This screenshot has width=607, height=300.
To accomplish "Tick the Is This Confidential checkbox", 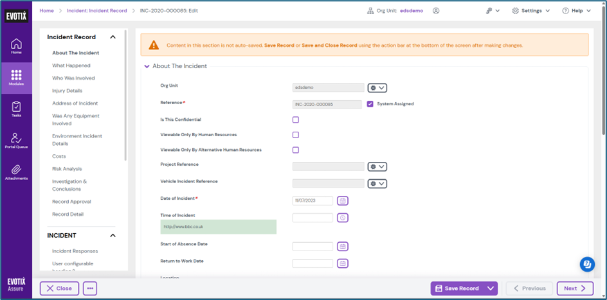I will (296, 119).
